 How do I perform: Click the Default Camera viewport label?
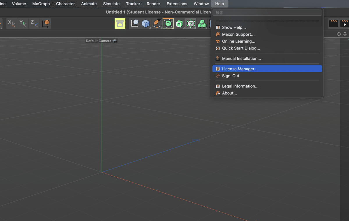pyautogui.click(x=99, y=41)
